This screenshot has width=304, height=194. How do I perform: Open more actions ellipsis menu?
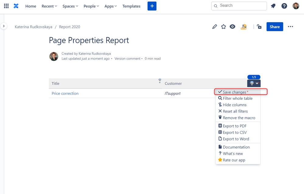[290, 27]
